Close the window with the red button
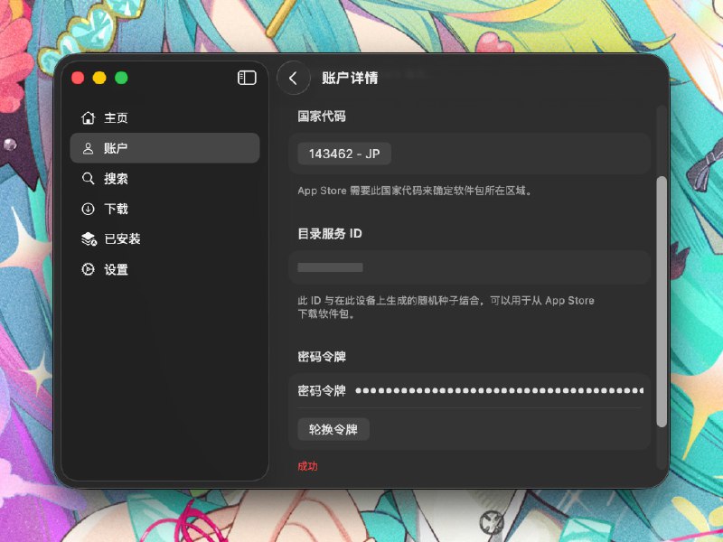This screenshot has width=723, height=542. click(78, 78)
